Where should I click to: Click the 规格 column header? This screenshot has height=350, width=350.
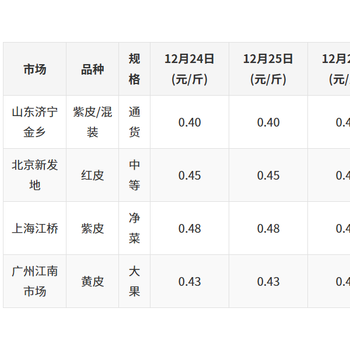[x=134, y=69]
